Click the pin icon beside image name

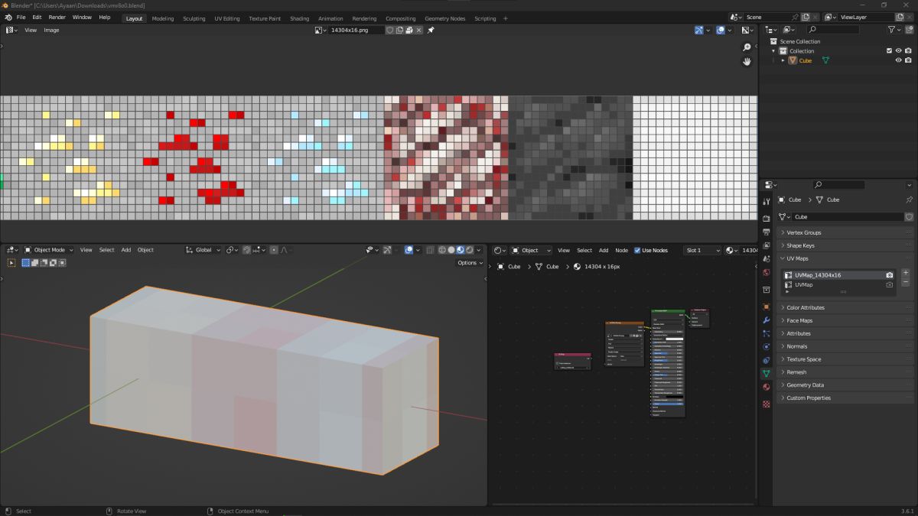(x=431, y=30)
